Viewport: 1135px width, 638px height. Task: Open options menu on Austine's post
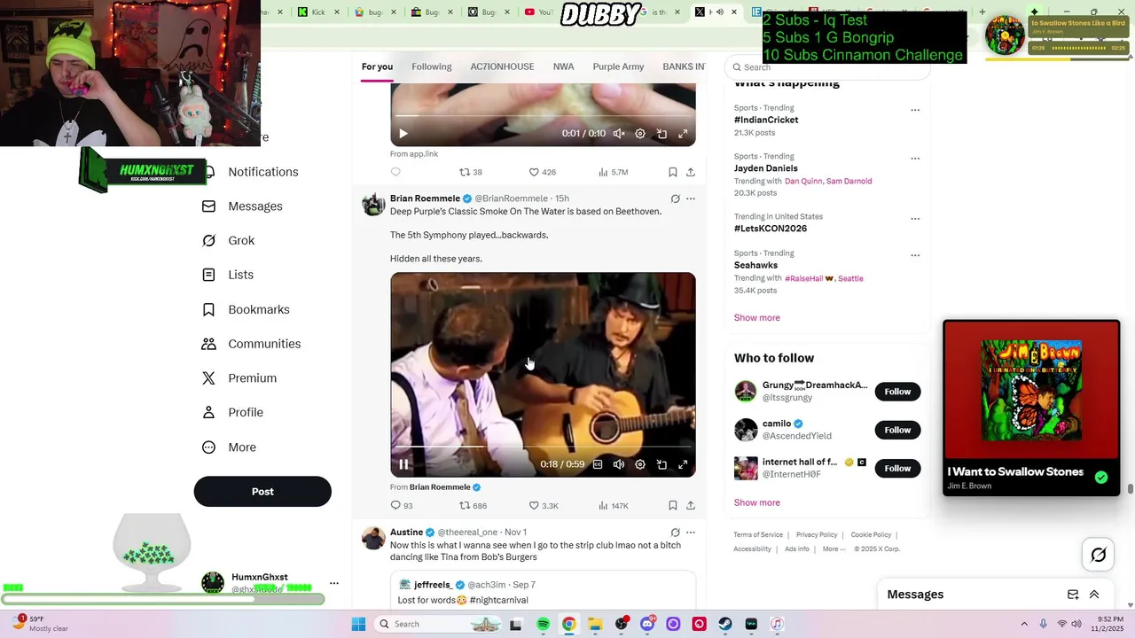pos(691,533)
